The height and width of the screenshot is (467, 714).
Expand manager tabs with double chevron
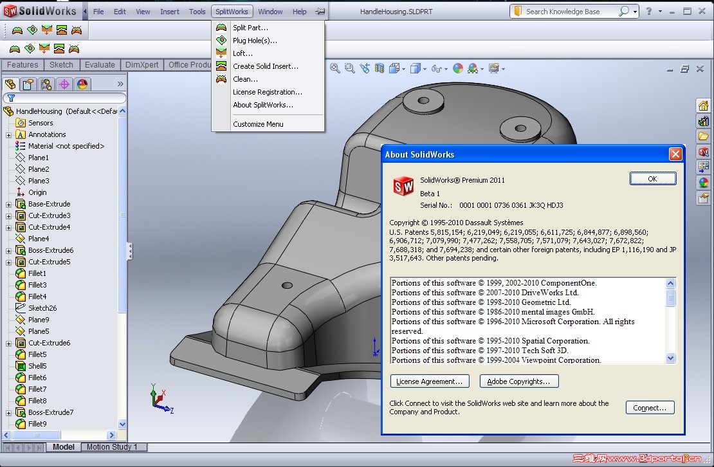(120, 84)
